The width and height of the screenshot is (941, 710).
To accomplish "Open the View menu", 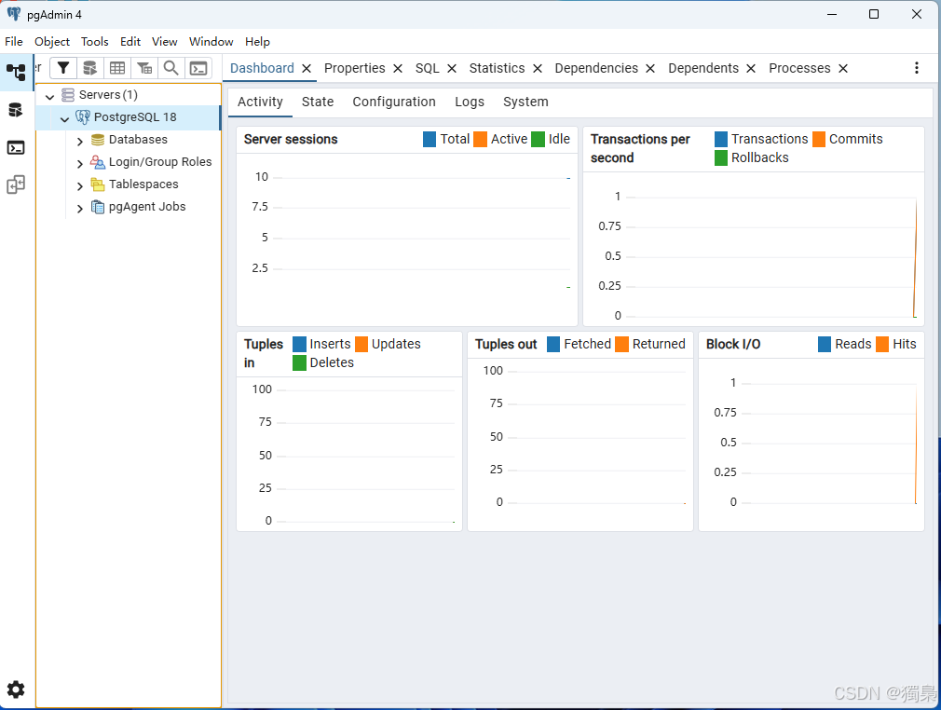I will click(164, 41).
